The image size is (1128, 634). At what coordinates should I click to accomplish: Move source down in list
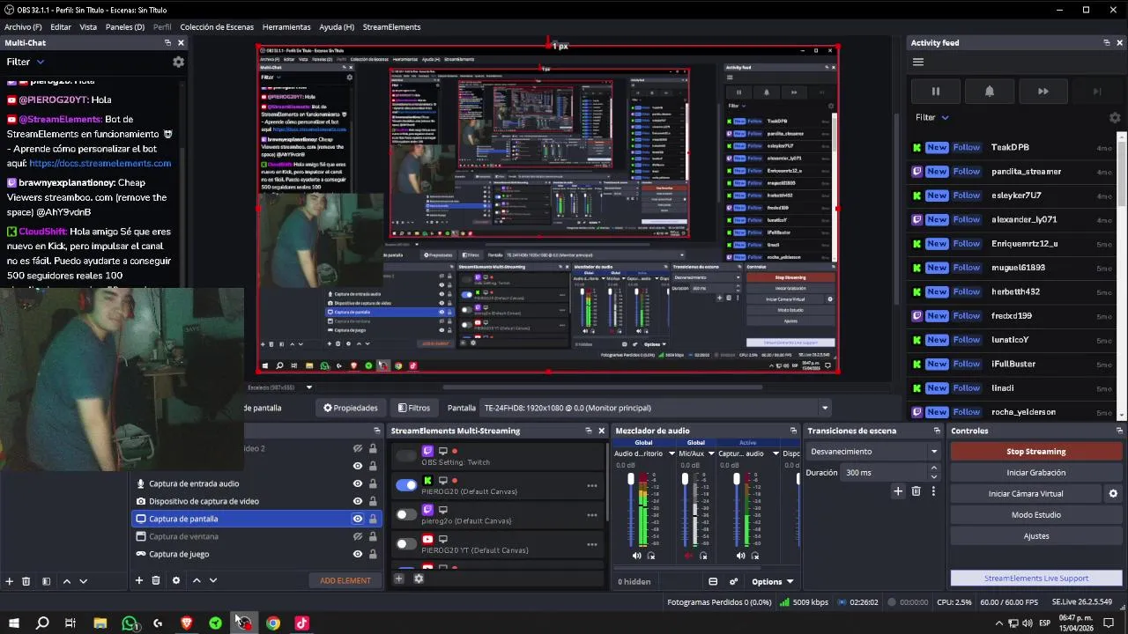pos(212,580)
